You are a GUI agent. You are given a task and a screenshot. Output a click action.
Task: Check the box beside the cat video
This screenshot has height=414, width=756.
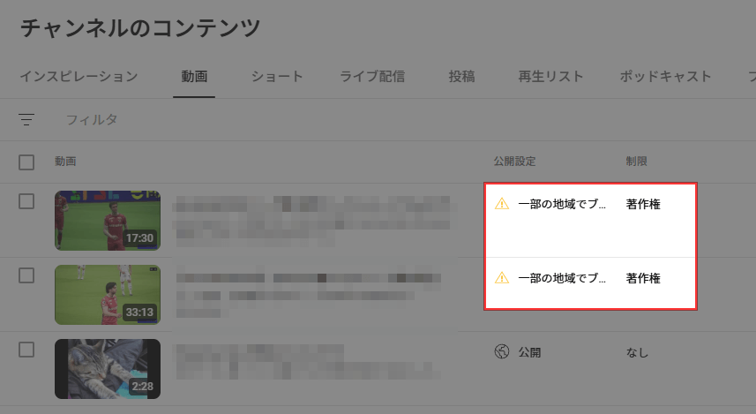coord(26,350)
